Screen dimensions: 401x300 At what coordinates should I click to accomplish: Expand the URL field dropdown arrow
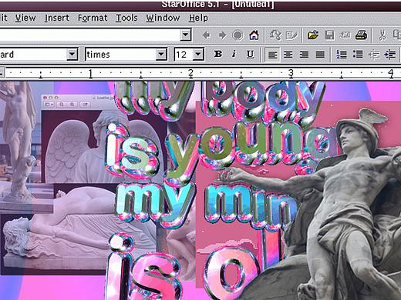click(186, 35)
